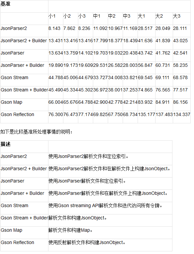Click Gson Reflection label in benchmark table
Viewport: 194px width, 254px height.
tap(17, 114)
